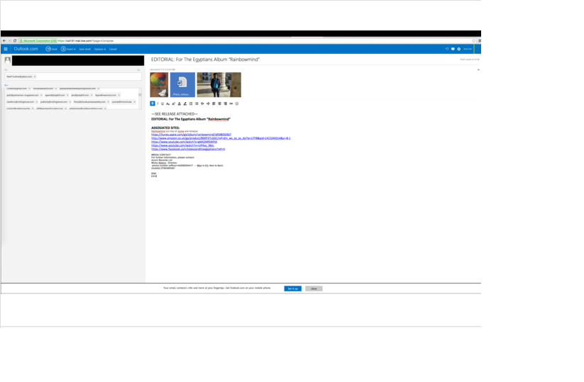Open the first youtube.com watch link
Viewport: 584px width, 382px height.
click(184, 142)
